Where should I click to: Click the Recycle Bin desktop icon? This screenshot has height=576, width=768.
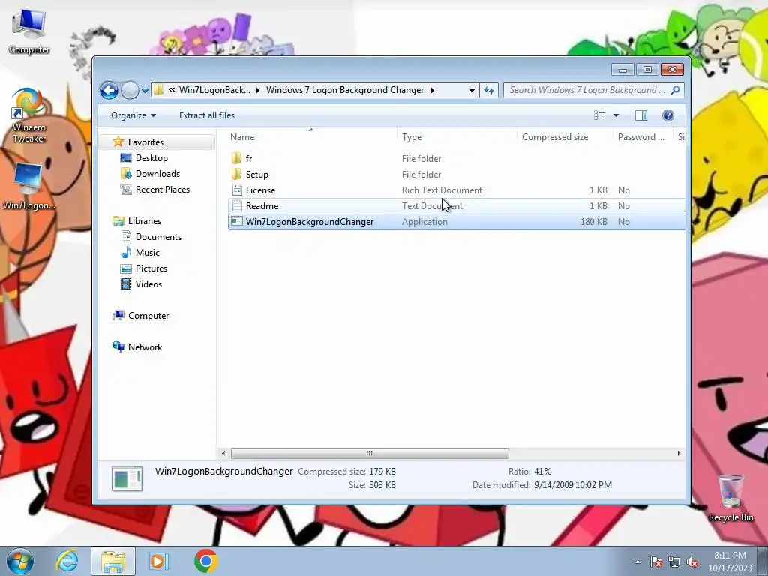tap(730, 498)
